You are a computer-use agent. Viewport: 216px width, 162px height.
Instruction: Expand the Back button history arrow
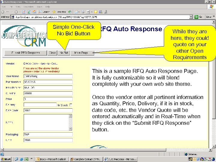pos(12,12)
